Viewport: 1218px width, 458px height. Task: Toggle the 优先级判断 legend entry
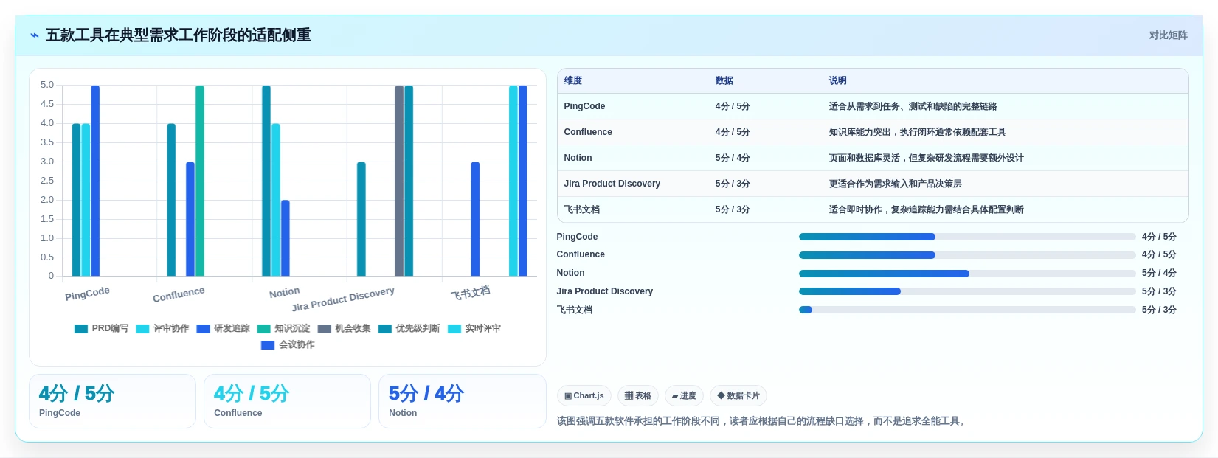pyautogui.click(x=409, y=329)
